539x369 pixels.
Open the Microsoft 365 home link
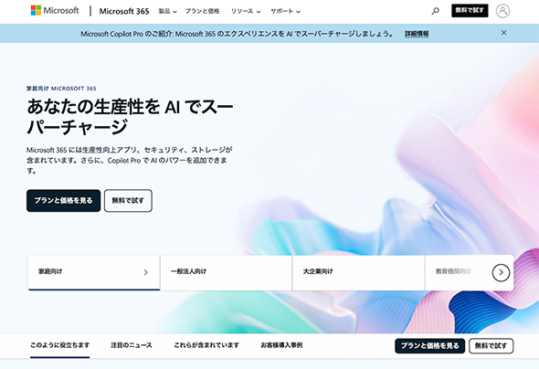124,11
